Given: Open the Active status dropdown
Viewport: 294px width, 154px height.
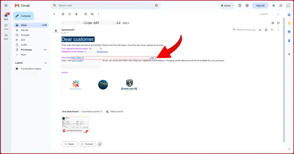Looking at the screenshot, I should [227, 6].
